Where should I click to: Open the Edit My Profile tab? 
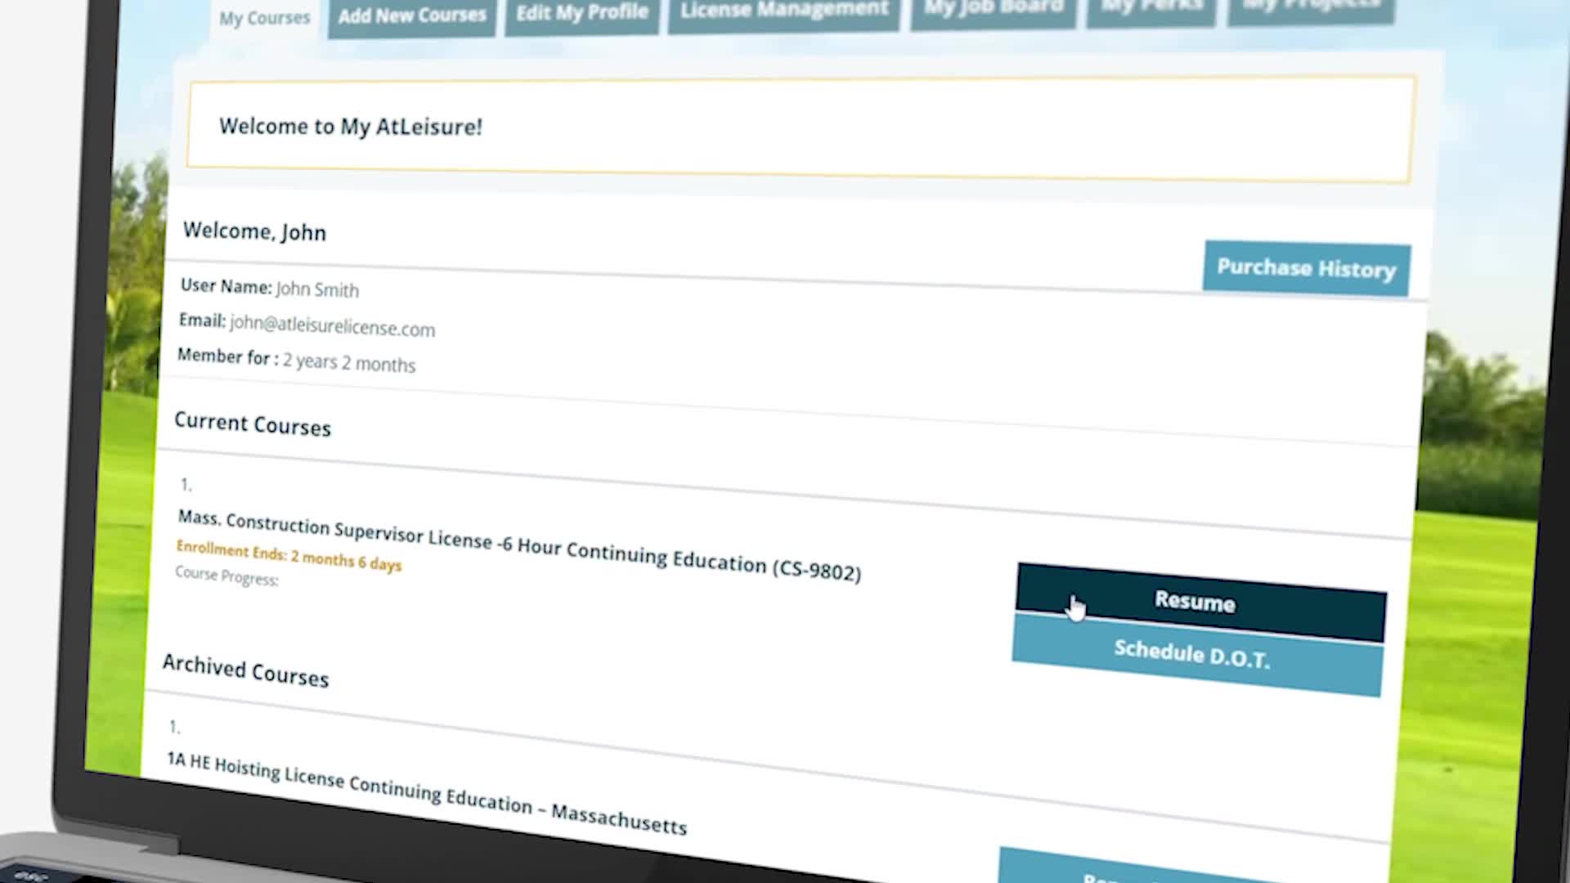581,13
